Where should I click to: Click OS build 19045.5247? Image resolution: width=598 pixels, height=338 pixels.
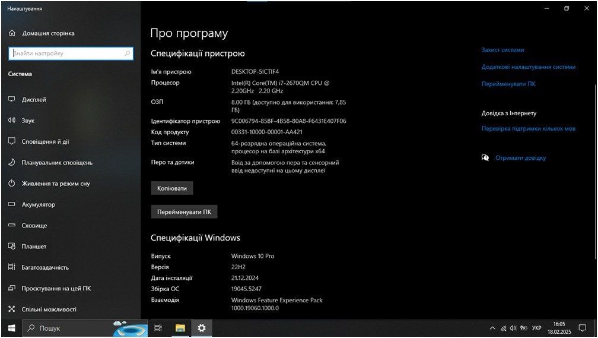point(246,289)
